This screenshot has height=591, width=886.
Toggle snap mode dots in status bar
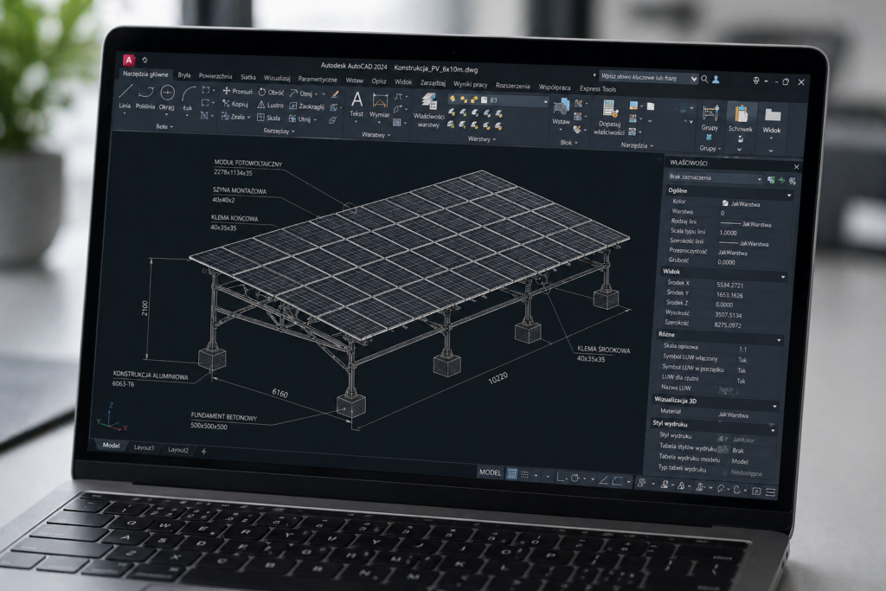point(525,474)
